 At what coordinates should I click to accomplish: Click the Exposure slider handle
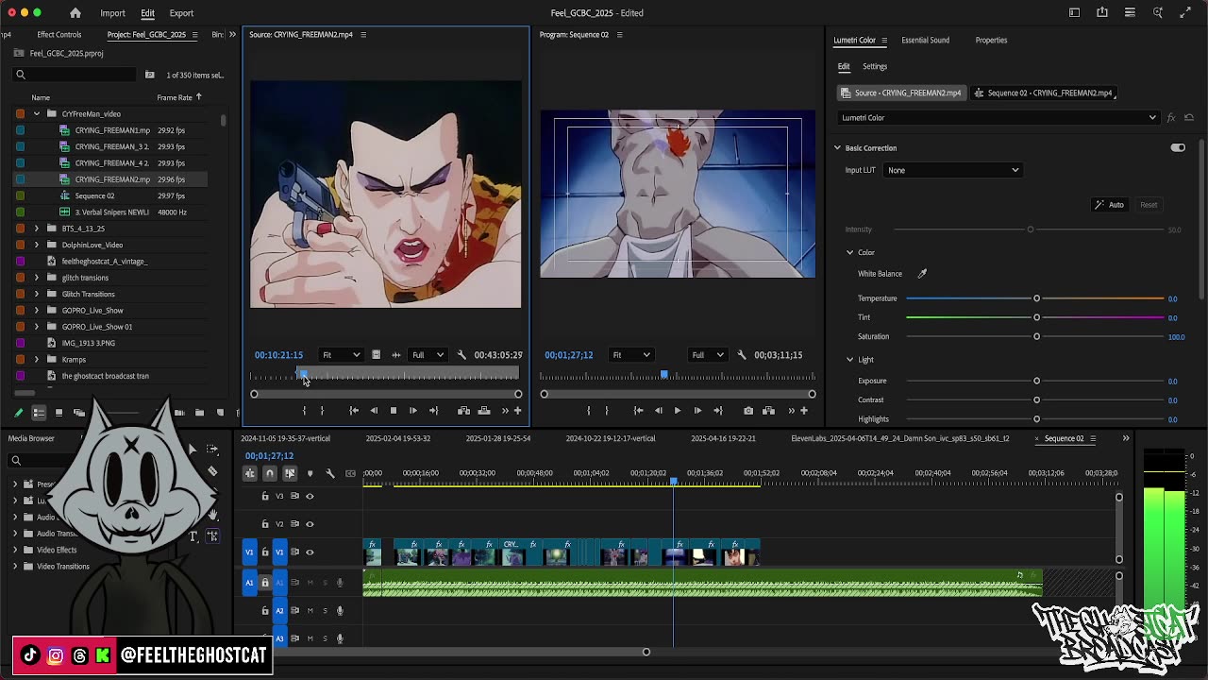[x=1036, y=382]
